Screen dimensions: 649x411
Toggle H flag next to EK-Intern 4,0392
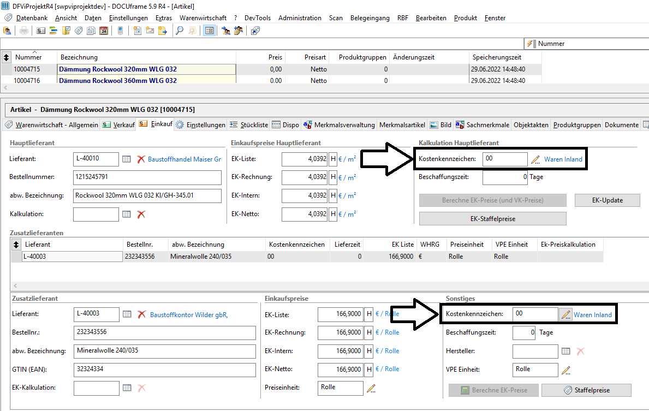click(333, 195)
